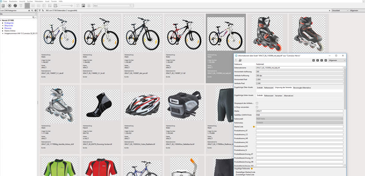
Task: Click the anchor icon in the info window
Action: point(241,60)
